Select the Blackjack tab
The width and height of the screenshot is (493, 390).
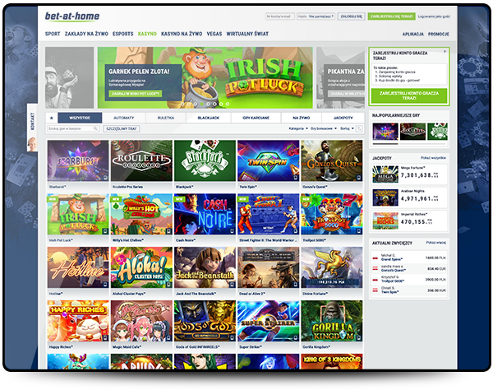[209, 118]
